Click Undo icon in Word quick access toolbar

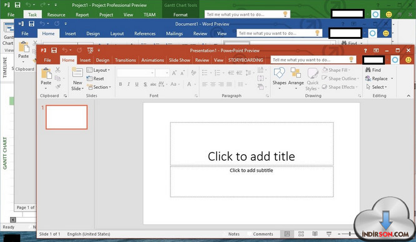pos(42,24)
